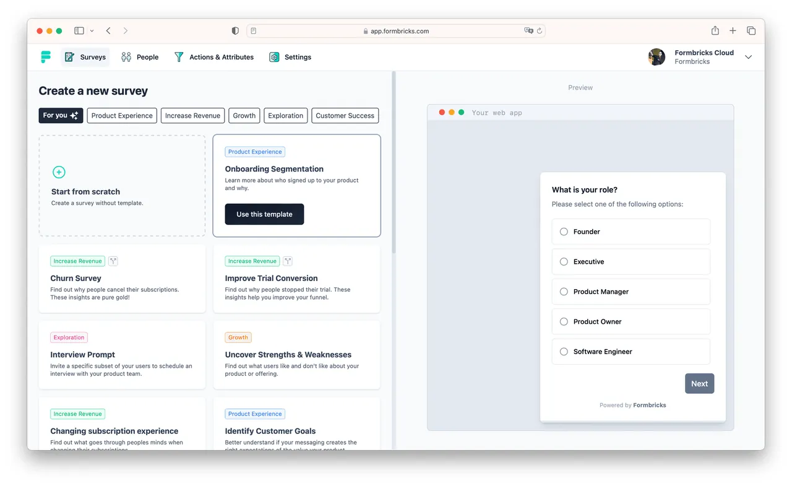Click the reader view icon in address bar
The width and height of the screenshot is (792, 486).
(x=254, y=31)
